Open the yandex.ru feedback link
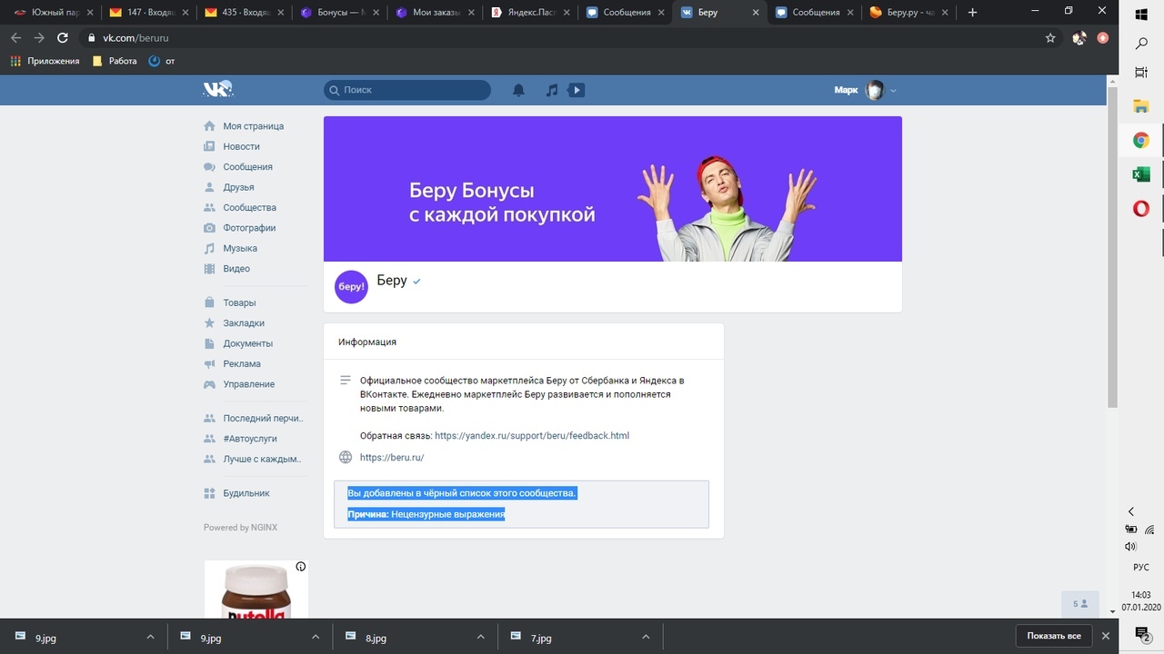Viewport: 1164px width, 654px height. (532, 436)
